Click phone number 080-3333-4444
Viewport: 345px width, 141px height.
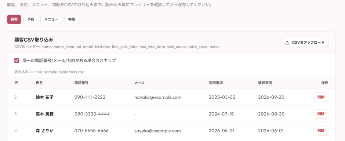click(92, 114)
